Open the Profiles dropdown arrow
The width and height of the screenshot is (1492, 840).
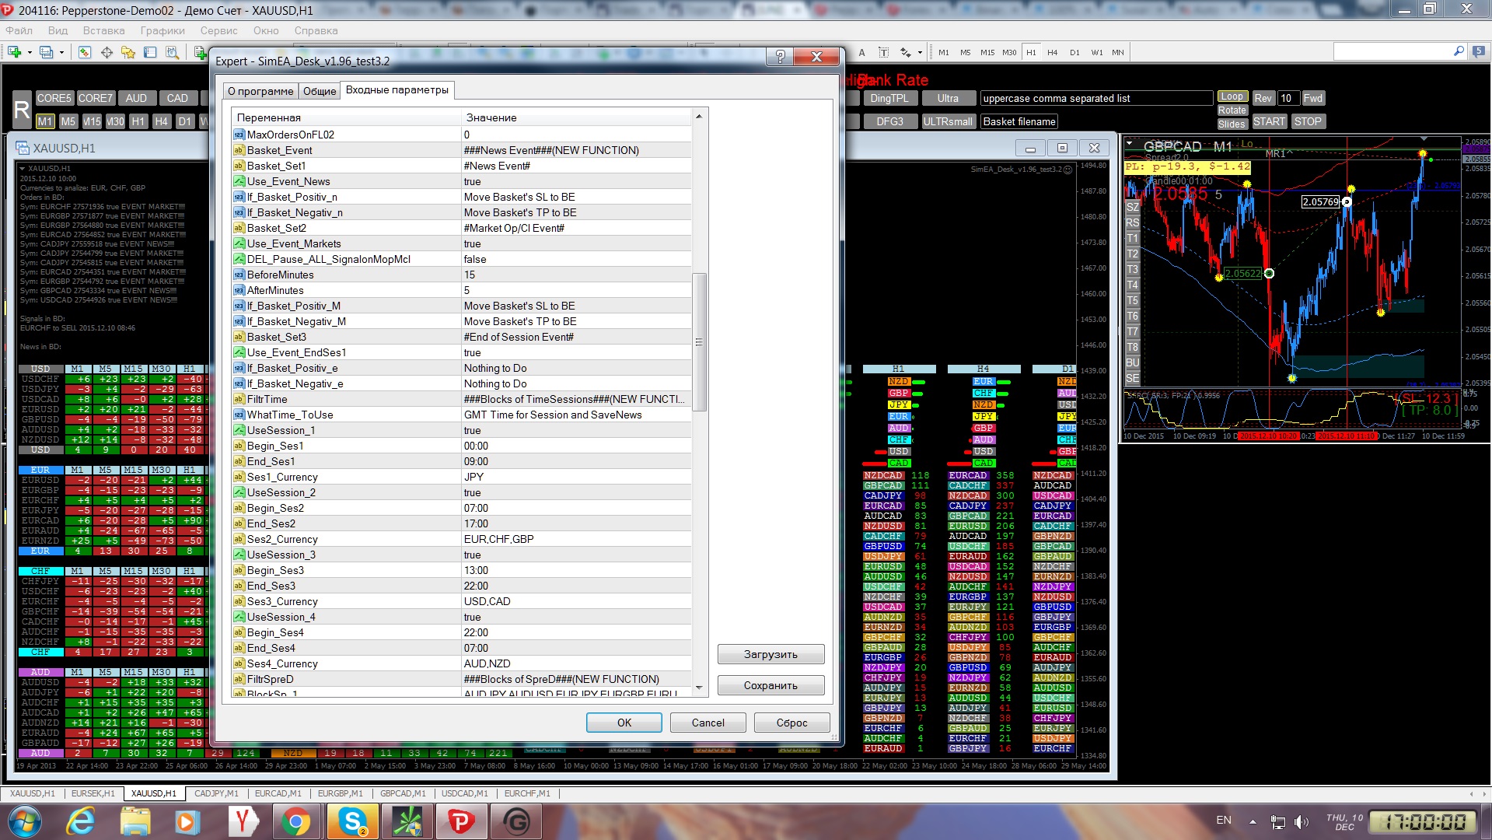click(x=61, y=52)
